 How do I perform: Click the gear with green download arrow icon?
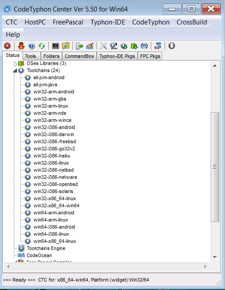point(124,46)
